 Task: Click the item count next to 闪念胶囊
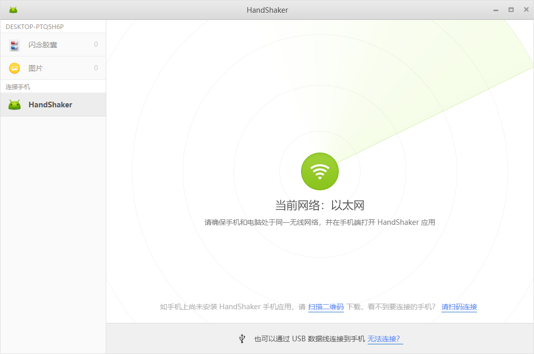[96, 45]
